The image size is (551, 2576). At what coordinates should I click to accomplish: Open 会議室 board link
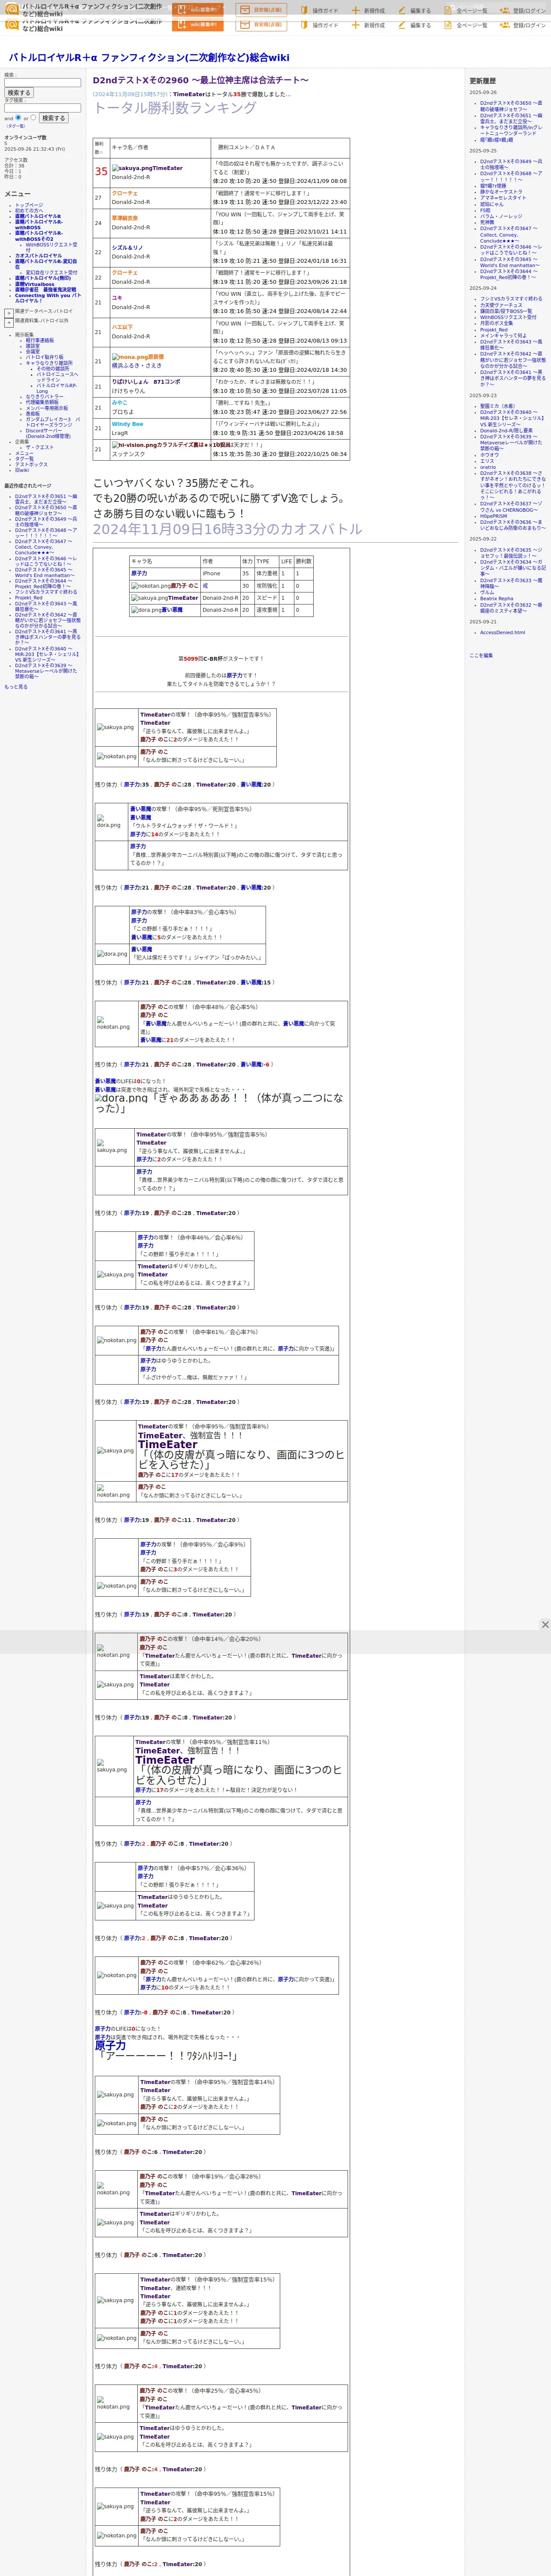click(33, 352)
